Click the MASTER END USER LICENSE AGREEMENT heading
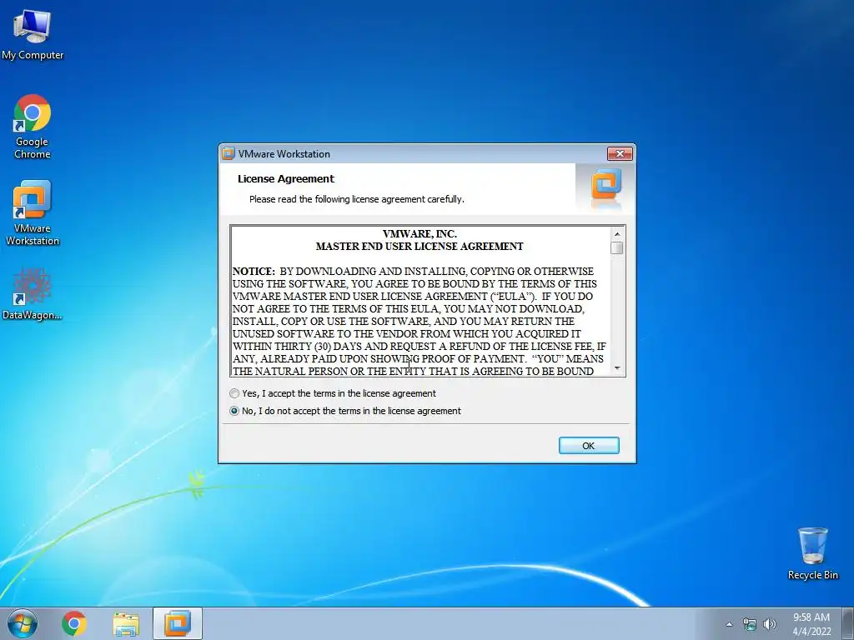Screen dimensions: 854x640 click(x=419, y=247)
